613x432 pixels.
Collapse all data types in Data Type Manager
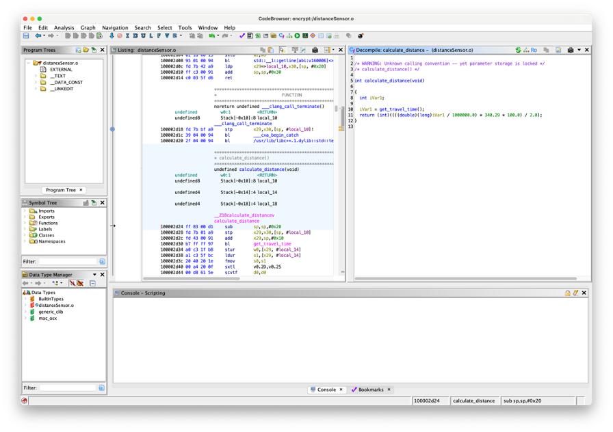click(92, 283)
